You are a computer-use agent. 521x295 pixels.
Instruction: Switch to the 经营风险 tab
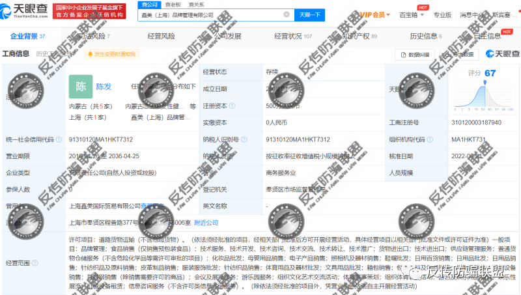click(161, 36)
